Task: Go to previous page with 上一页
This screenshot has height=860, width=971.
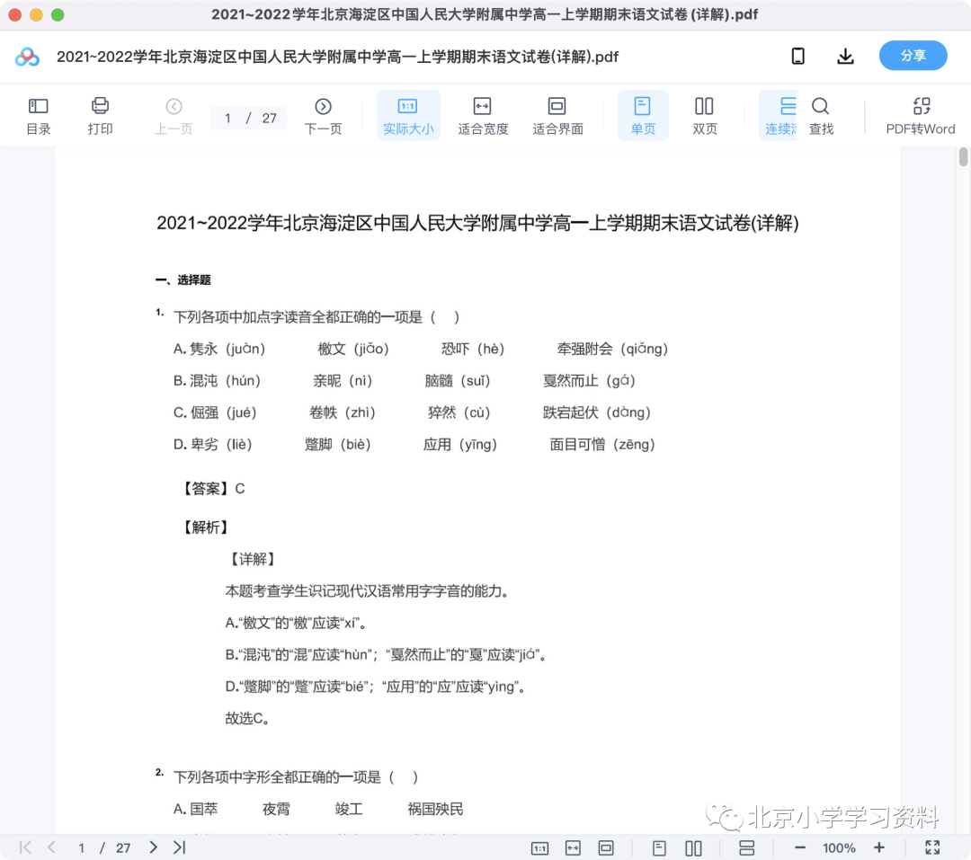Action: (x=174, y=116)
